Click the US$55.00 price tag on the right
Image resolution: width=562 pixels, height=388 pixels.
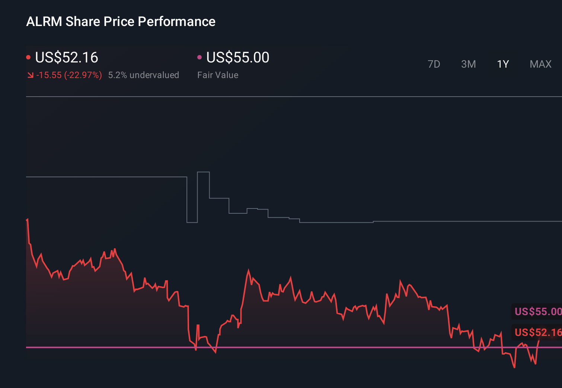point(537,311)
